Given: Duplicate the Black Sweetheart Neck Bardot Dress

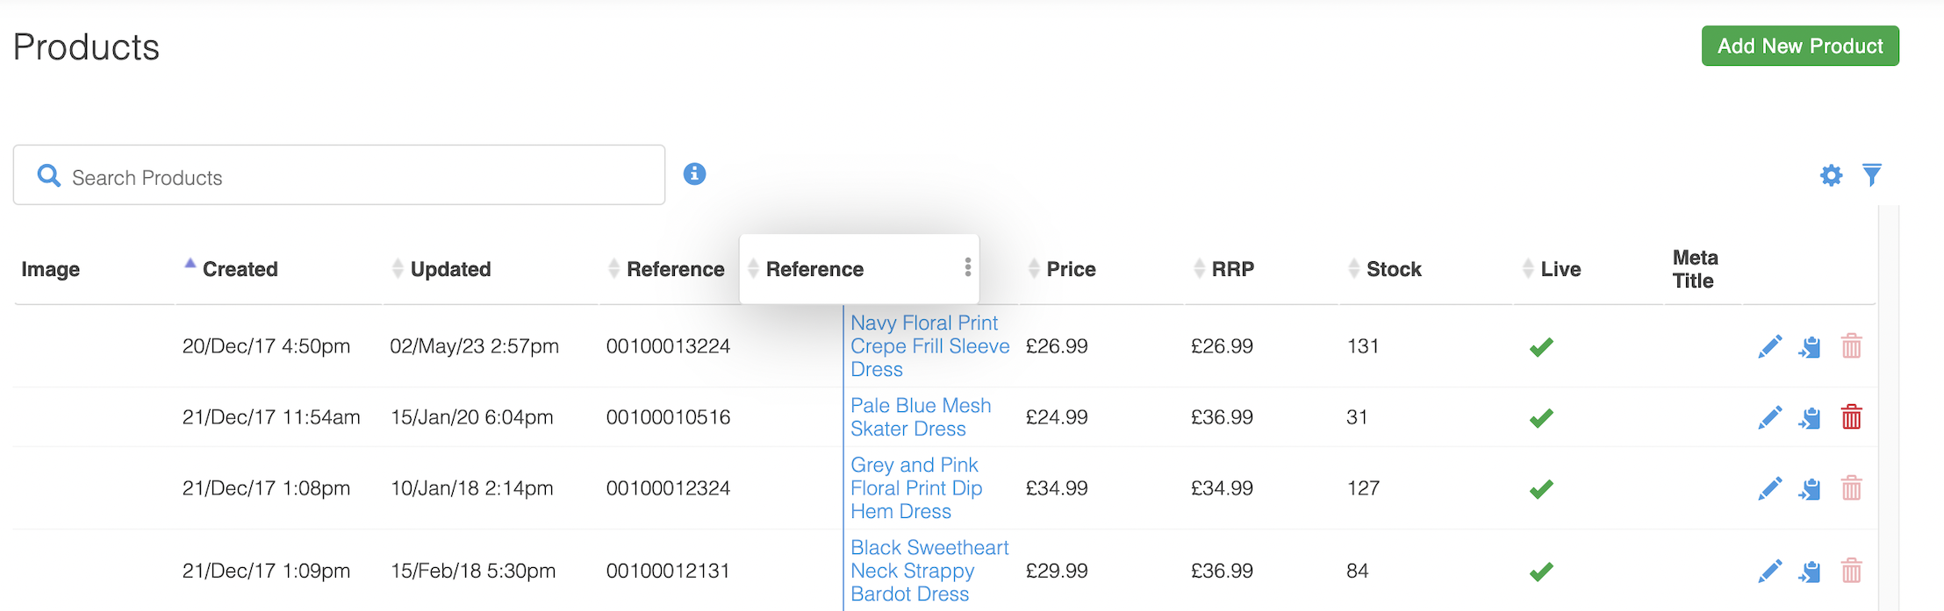Looking at the screenshot, I should 1810,572.
